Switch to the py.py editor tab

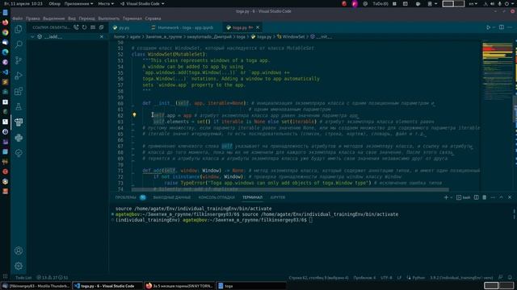(124, 27)
